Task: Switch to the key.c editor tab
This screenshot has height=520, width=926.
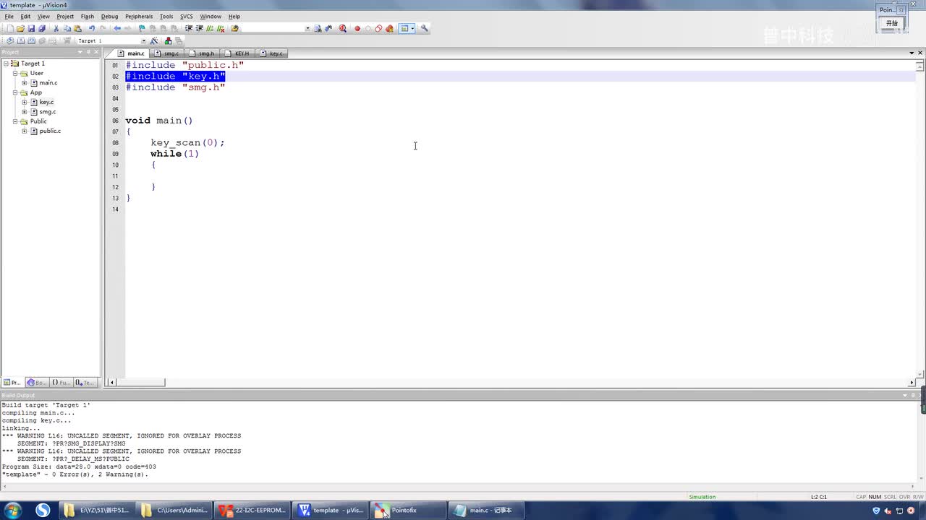Action: pos(272,53)
